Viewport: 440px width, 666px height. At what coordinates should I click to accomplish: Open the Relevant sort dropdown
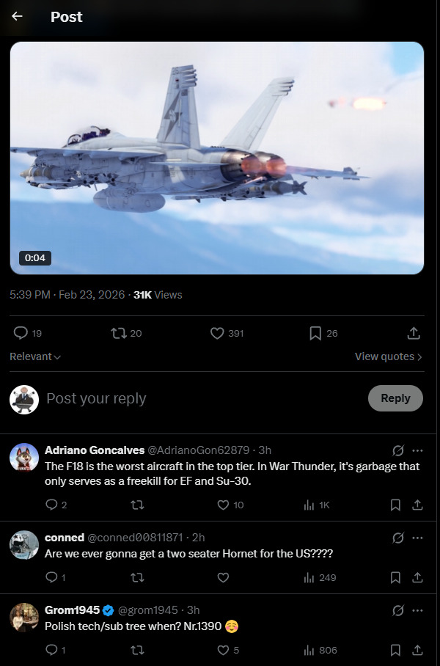(35, 356)
